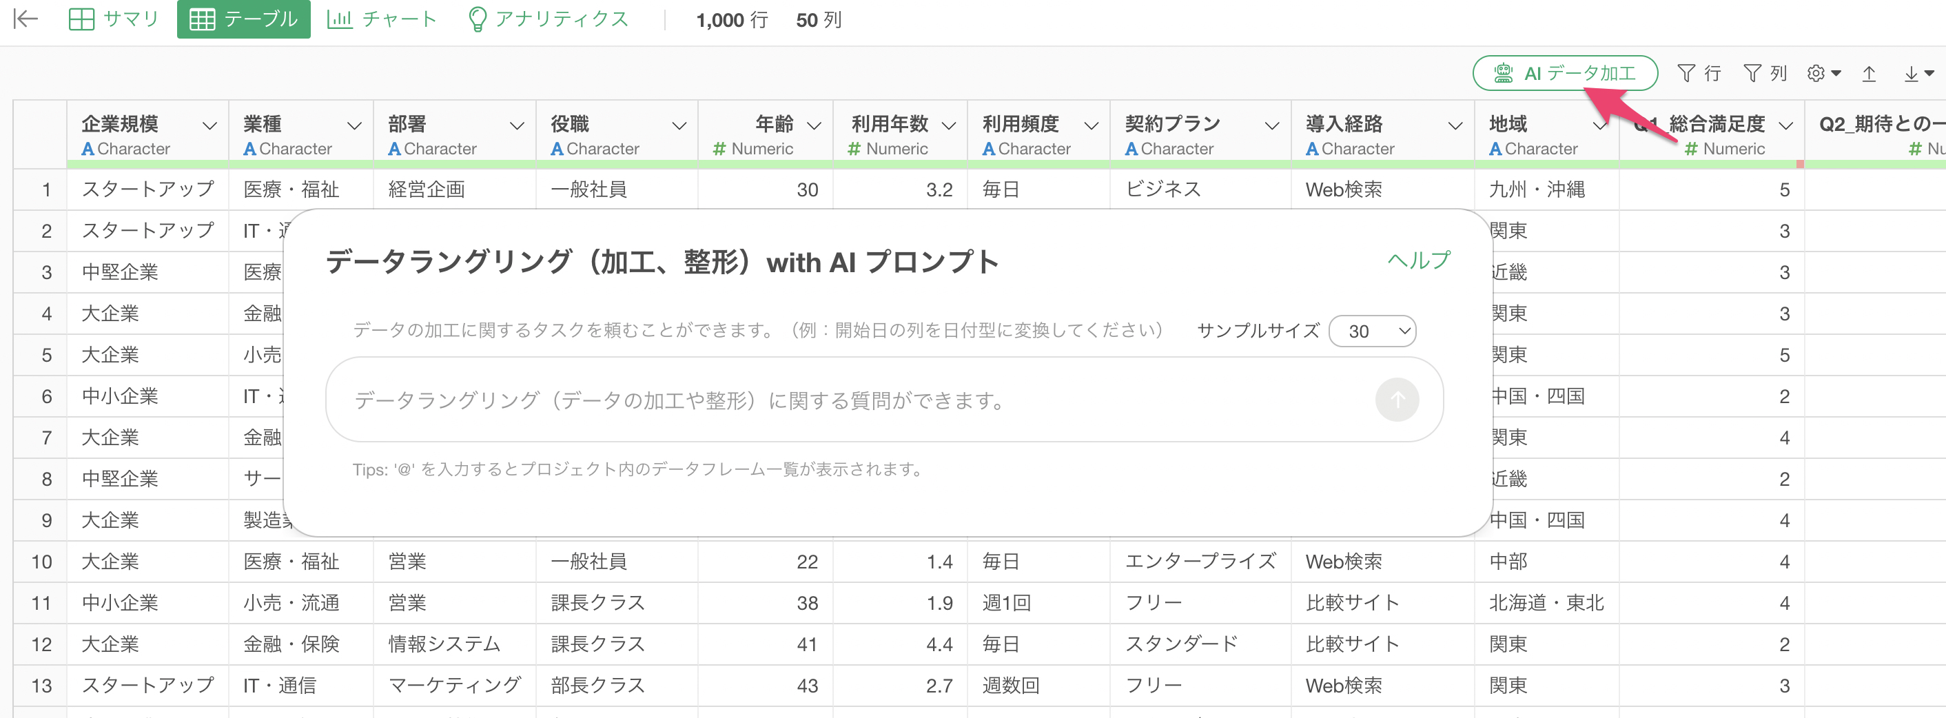
Task: Open the サンプルサイズ dropdown
Action: click(1371, 331)
